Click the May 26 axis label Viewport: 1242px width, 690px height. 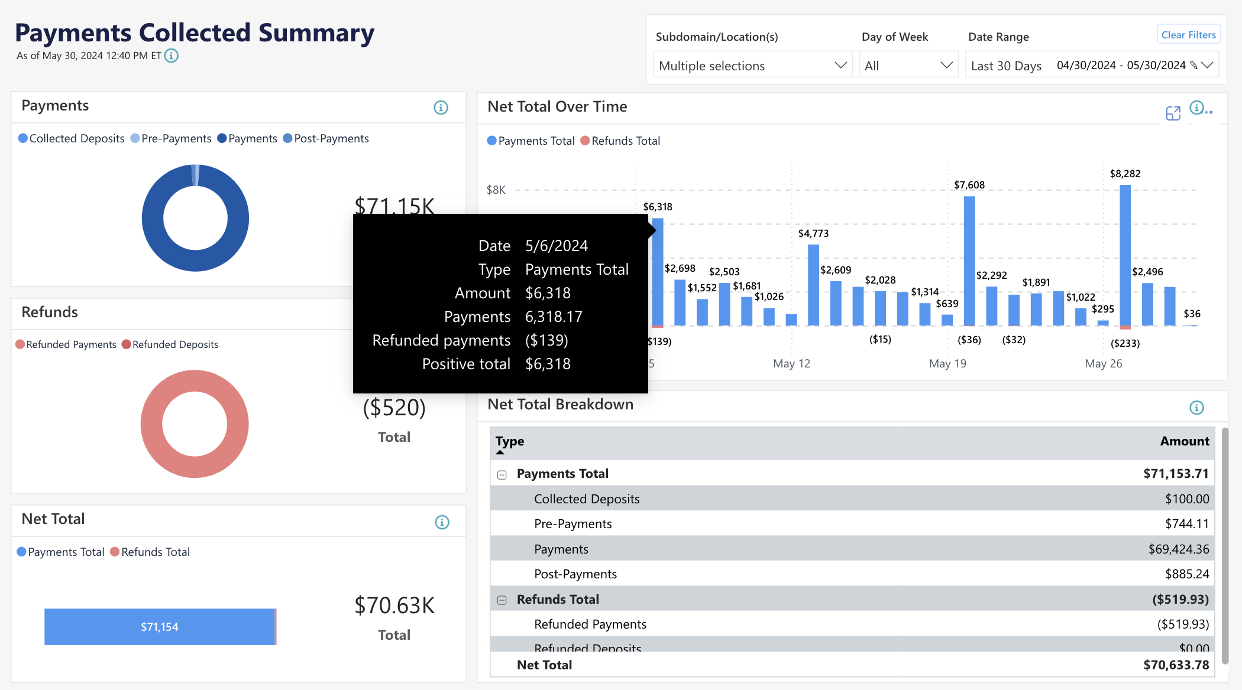click(1103, 363)
